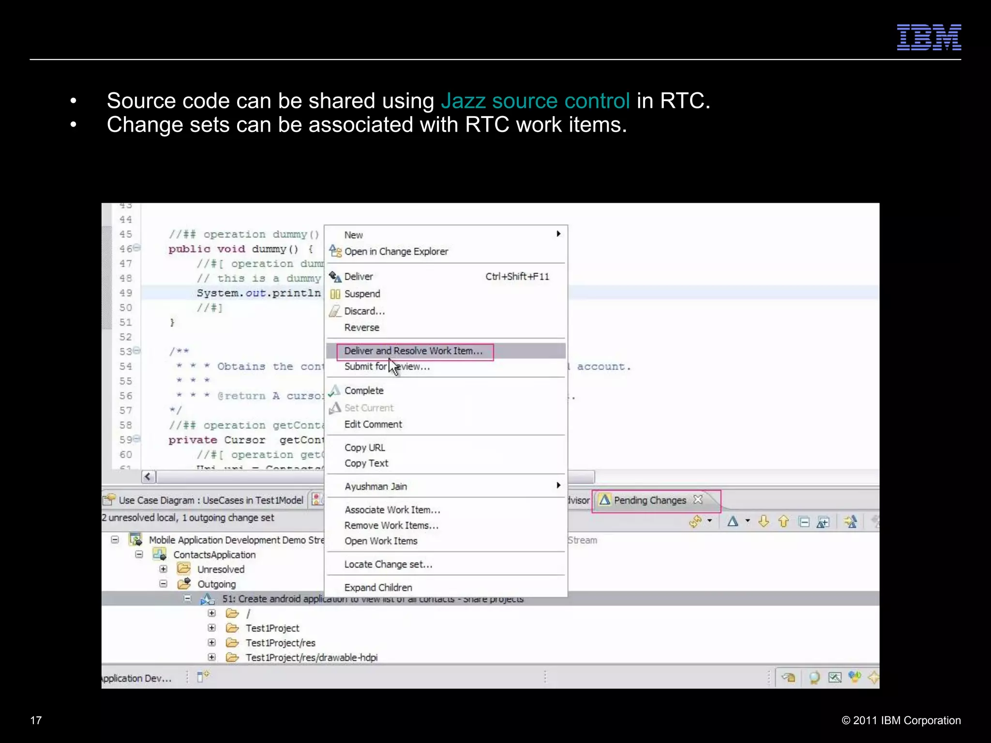Select Edit Comment menu entry
The height and width of the screenshot is (743, 991).
[446, 424]
